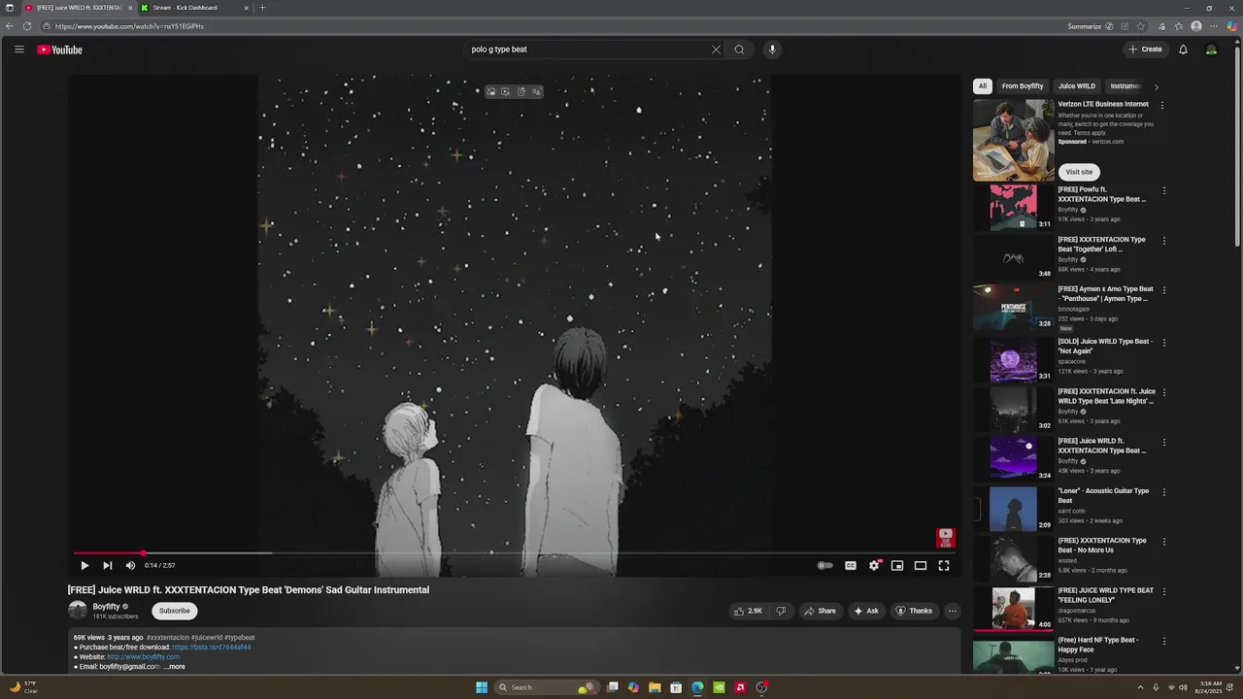Click the browser address bar URL
This screenshot has height=699, width=1243.
(129, 26)
